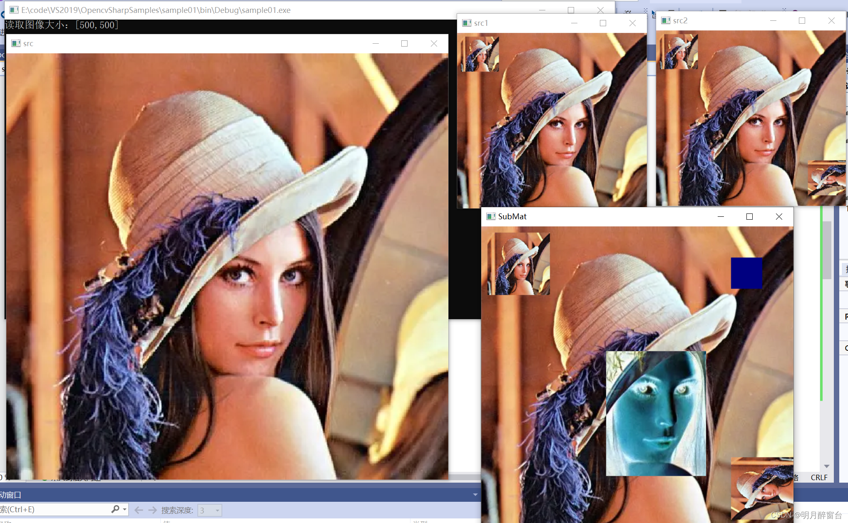Image resolution: width=848 pixels, height=523 pixels.
Task: Close the src2 window
Action: [831, 20]
